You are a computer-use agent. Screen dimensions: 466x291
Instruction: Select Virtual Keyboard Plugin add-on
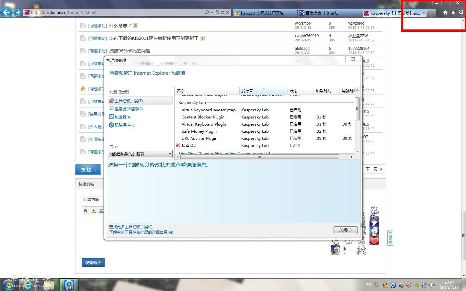pyautogui.click(x=264, y=124)
